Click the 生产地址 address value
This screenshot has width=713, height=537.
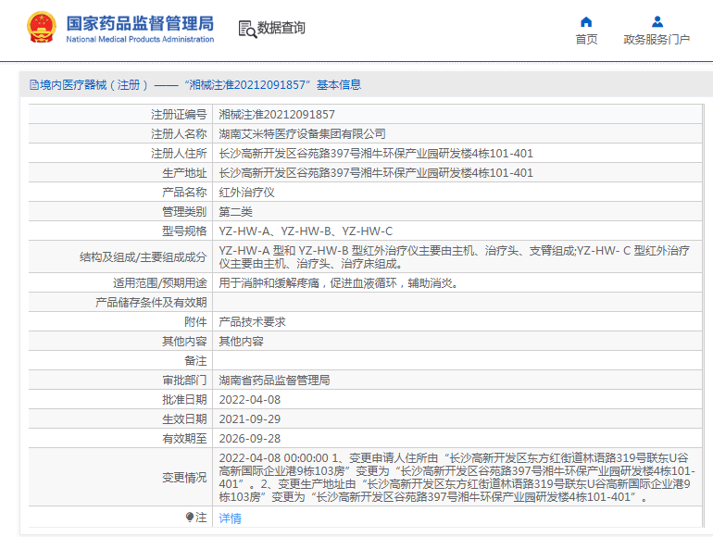tap(376, 173)
